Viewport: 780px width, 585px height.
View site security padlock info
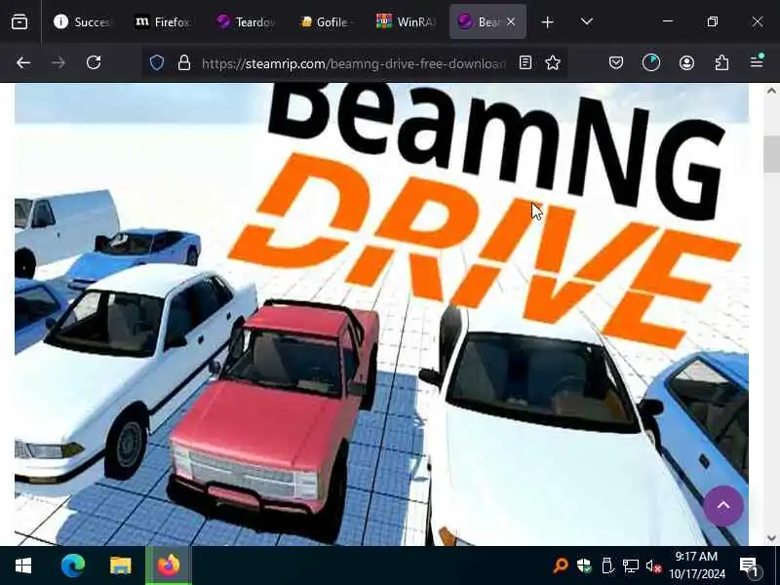(184, 62)
